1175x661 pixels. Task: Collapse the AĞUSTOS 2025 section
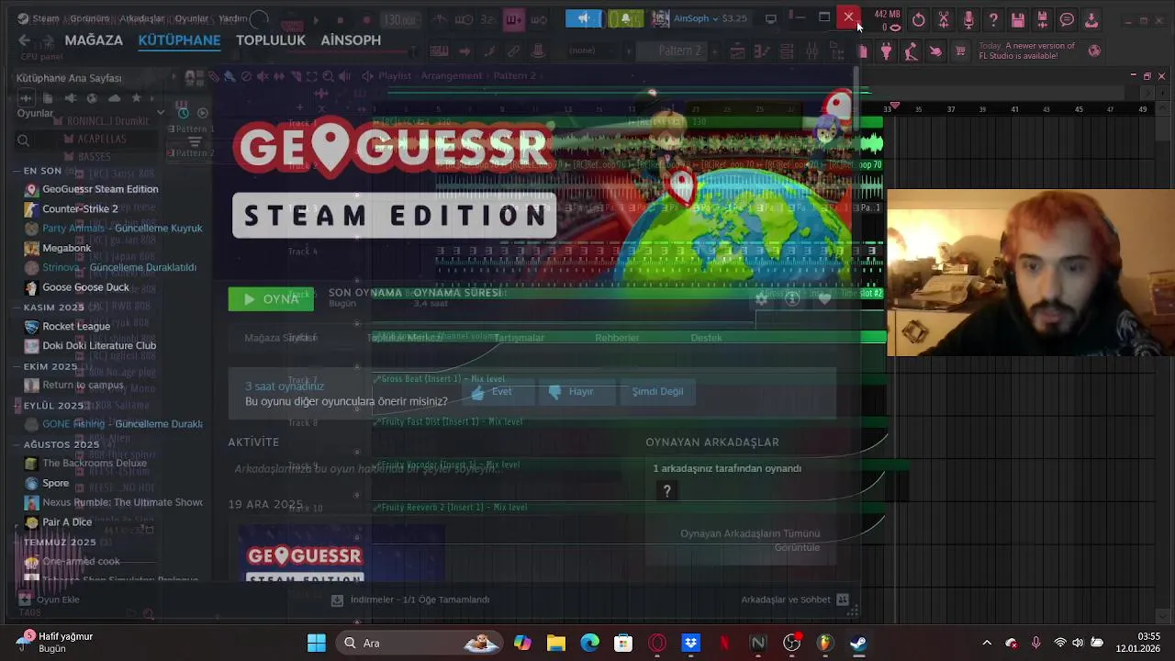(x=57, y=444)
